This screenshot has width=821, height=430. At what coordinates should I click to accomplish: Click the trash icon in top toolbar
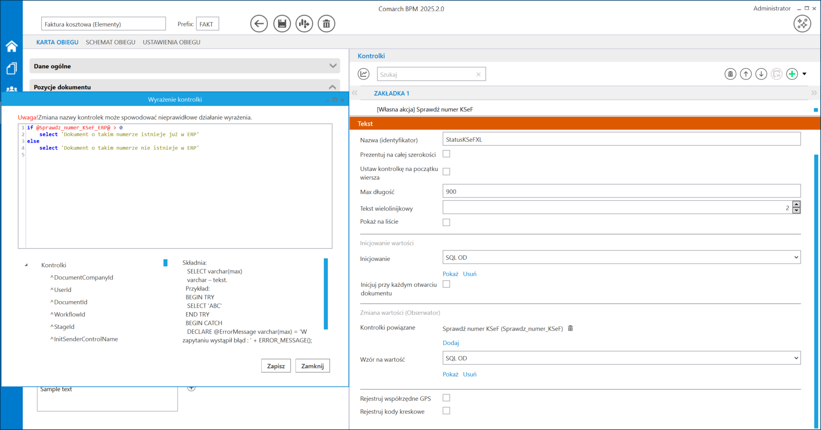click(x=326, y=24)
